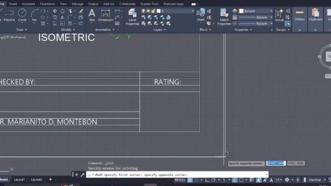Activate the Offset tool

click(81, 23)
